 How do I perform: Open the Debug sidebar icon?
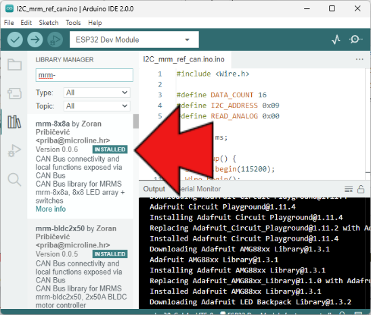pyautogui.click(x=14, y=151)
